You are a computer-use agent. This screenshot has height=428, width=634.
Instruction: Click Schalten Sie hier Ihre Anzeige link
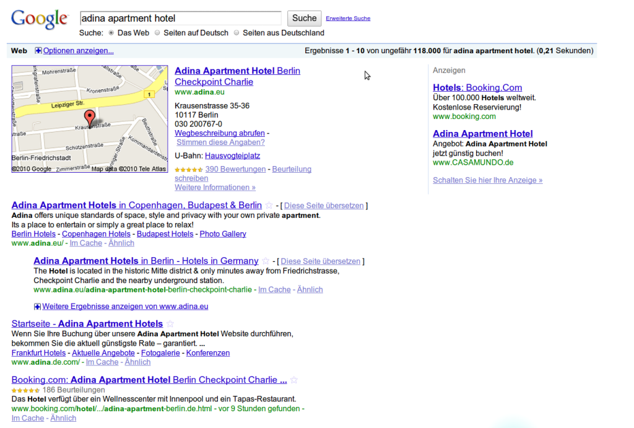coord(488,180)
